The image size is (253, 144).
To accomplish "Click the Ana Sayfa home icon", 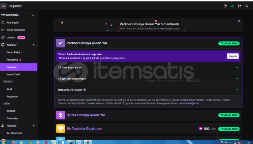I will click(3, 23).
